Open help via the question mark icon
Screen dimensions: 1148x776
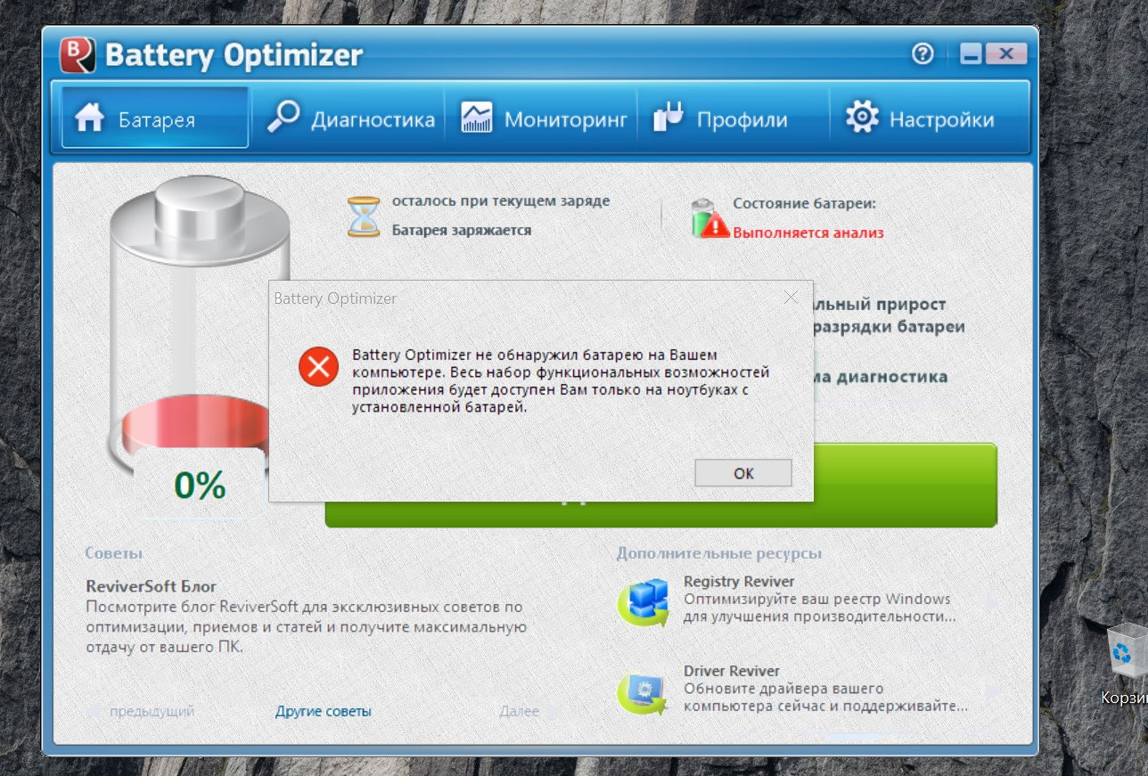tap(922, 54)
